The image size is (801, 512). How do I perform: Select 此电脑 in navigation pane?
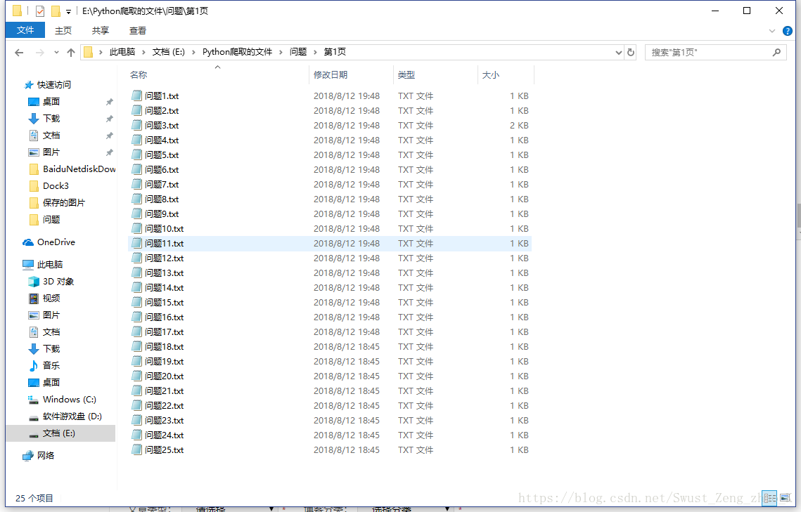coord(49,264)
